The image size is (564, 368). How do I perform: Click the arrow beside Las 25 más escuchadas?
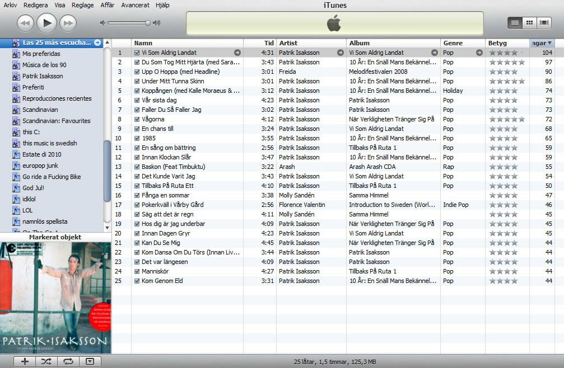tap(97, 43)
